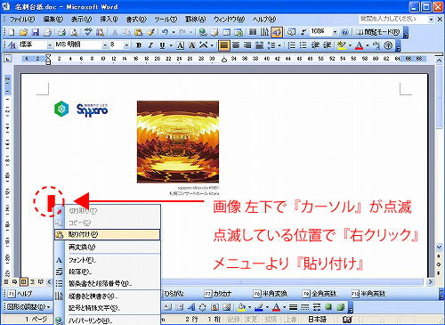Screen dimensions: 445x325
Task: Click the Undo arrow icon
Action: click(x=166, y=32)
